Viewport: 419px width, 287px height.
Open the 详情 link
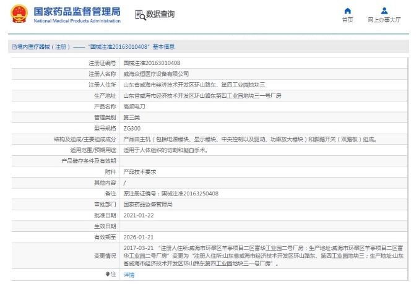tap(129, 274)
